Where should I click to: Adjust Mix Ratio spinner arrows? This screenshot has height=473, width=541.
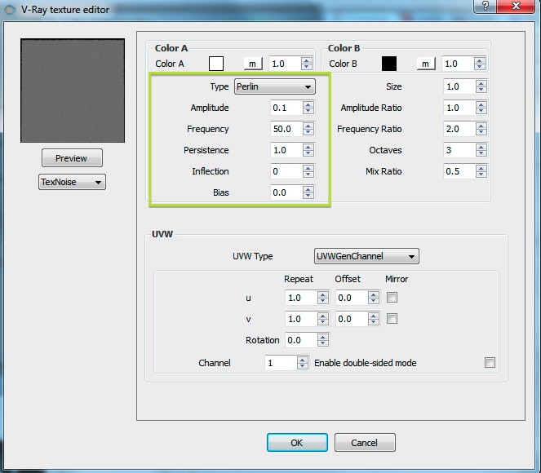(481, 171)
